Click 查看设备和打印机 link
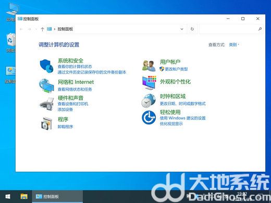Screen dimensions: 271x203 pos(73,104)
